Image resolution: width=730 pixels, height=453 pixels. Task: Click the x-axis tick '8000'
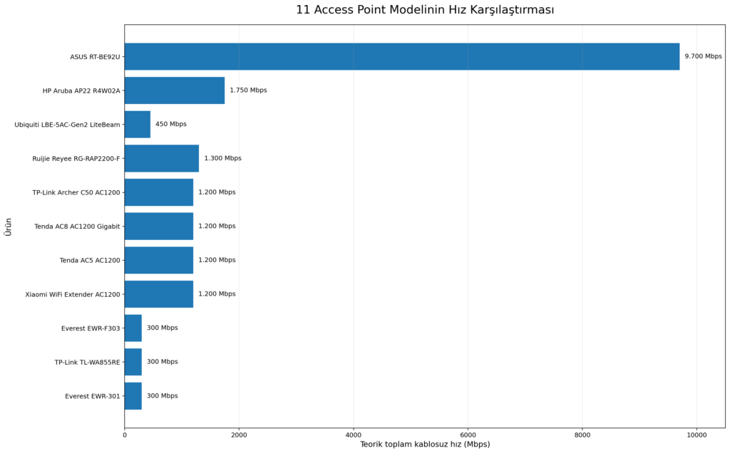(x=582, y=435)
